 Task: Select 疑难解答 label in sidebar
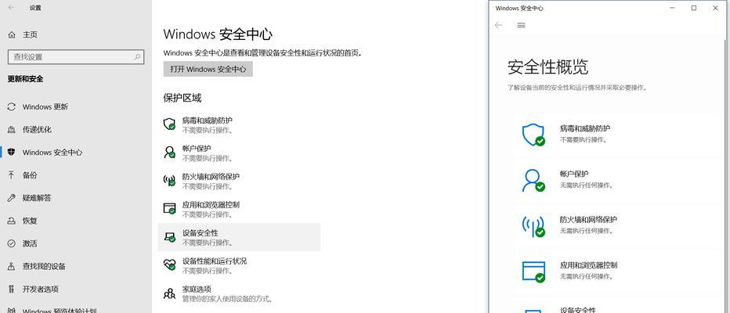tap(37, 198)
